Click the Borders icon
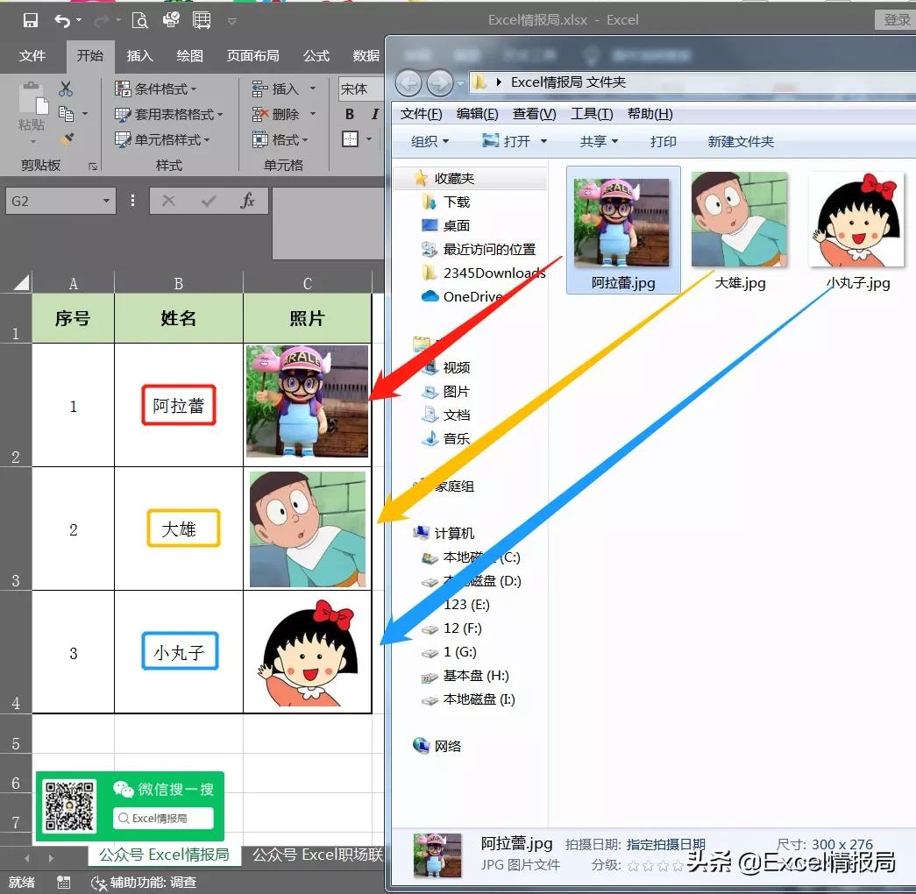The image size is (916, 894). pyautogui.click(x=350, y=139)
